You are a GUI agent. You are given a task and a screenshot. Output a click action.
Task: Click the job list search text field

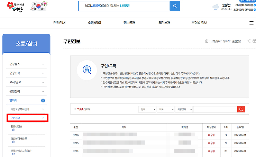pos(215,109)
